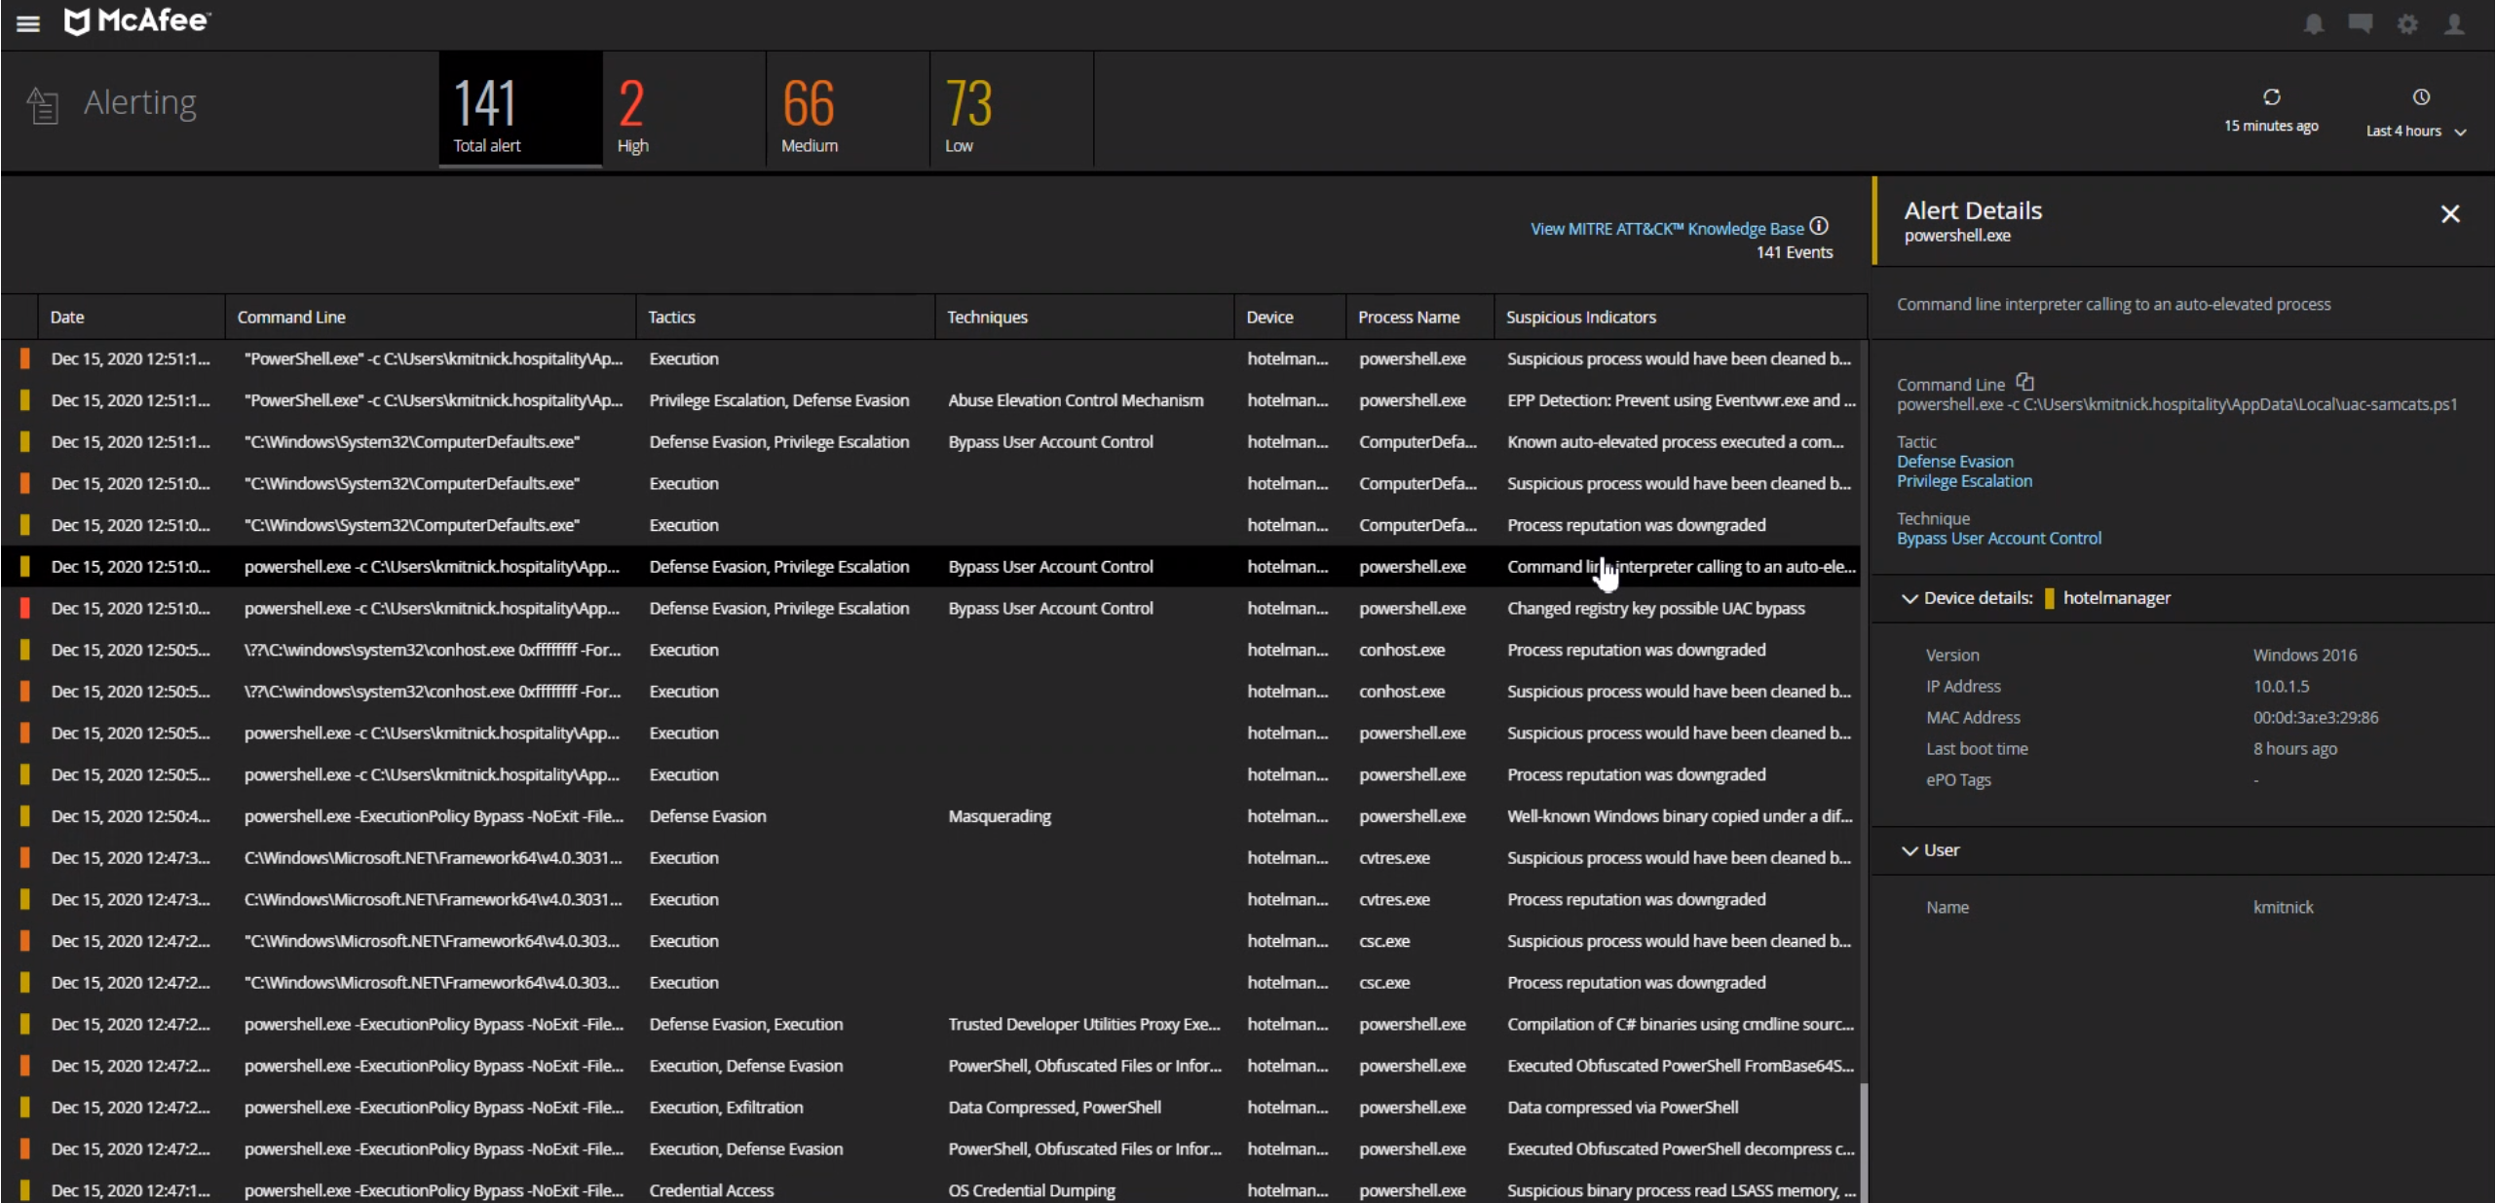This screenshot has width=2496, height=1203.
Task: Select the Abuse Elevation Control Mechanism row
Action: point(930,400)
